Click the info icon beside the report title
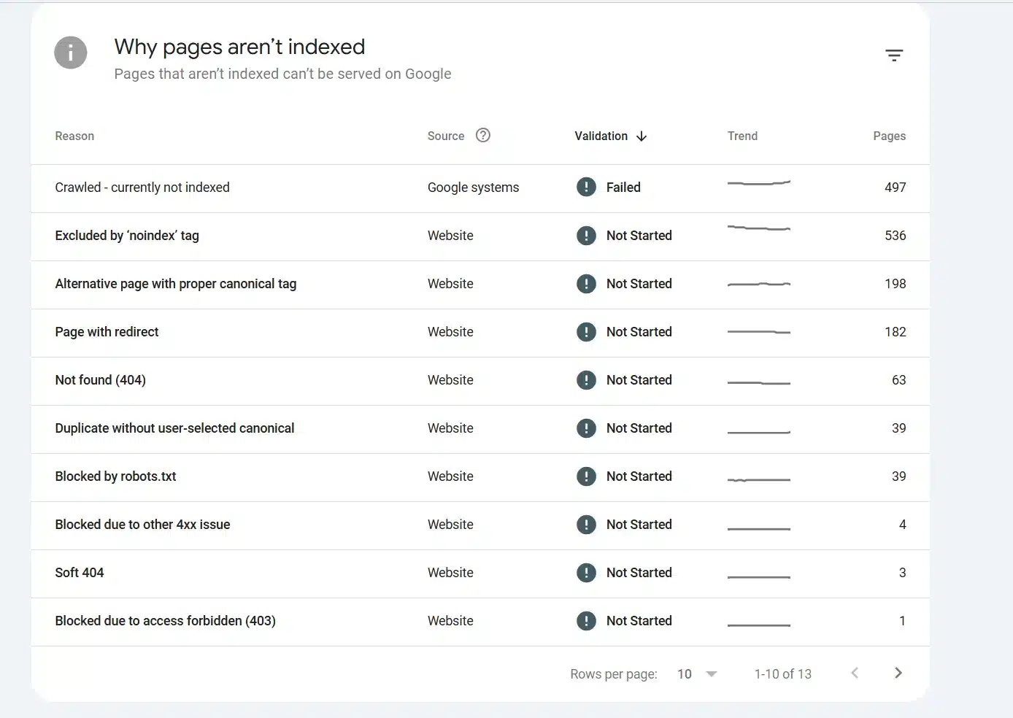This screenshot has height=718, width=1013. click(70, 52)
